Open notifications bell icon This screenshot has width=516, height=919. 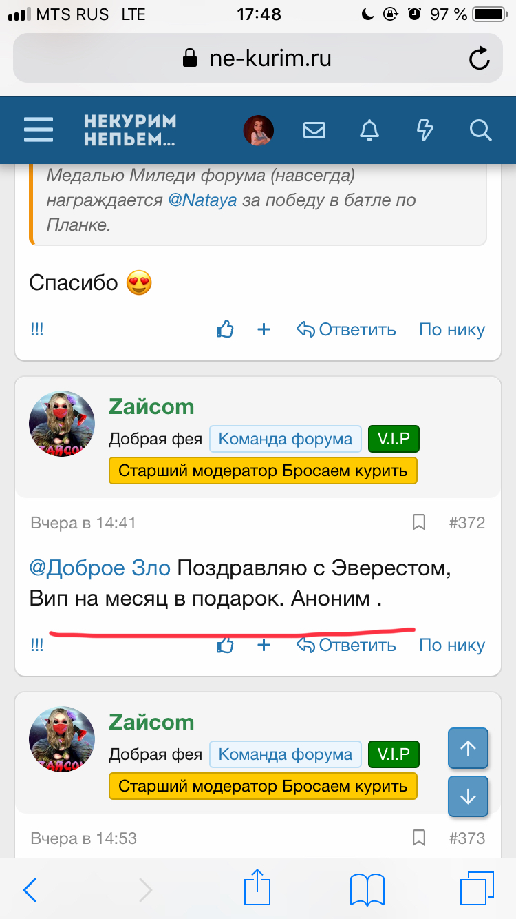coord(369,130)
